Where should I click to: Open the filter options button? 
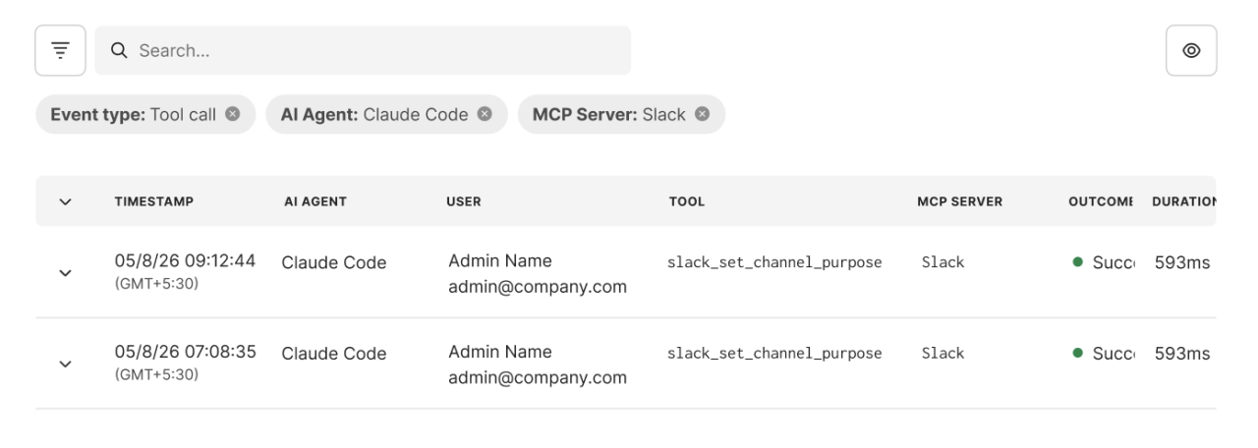coord(60,50)
